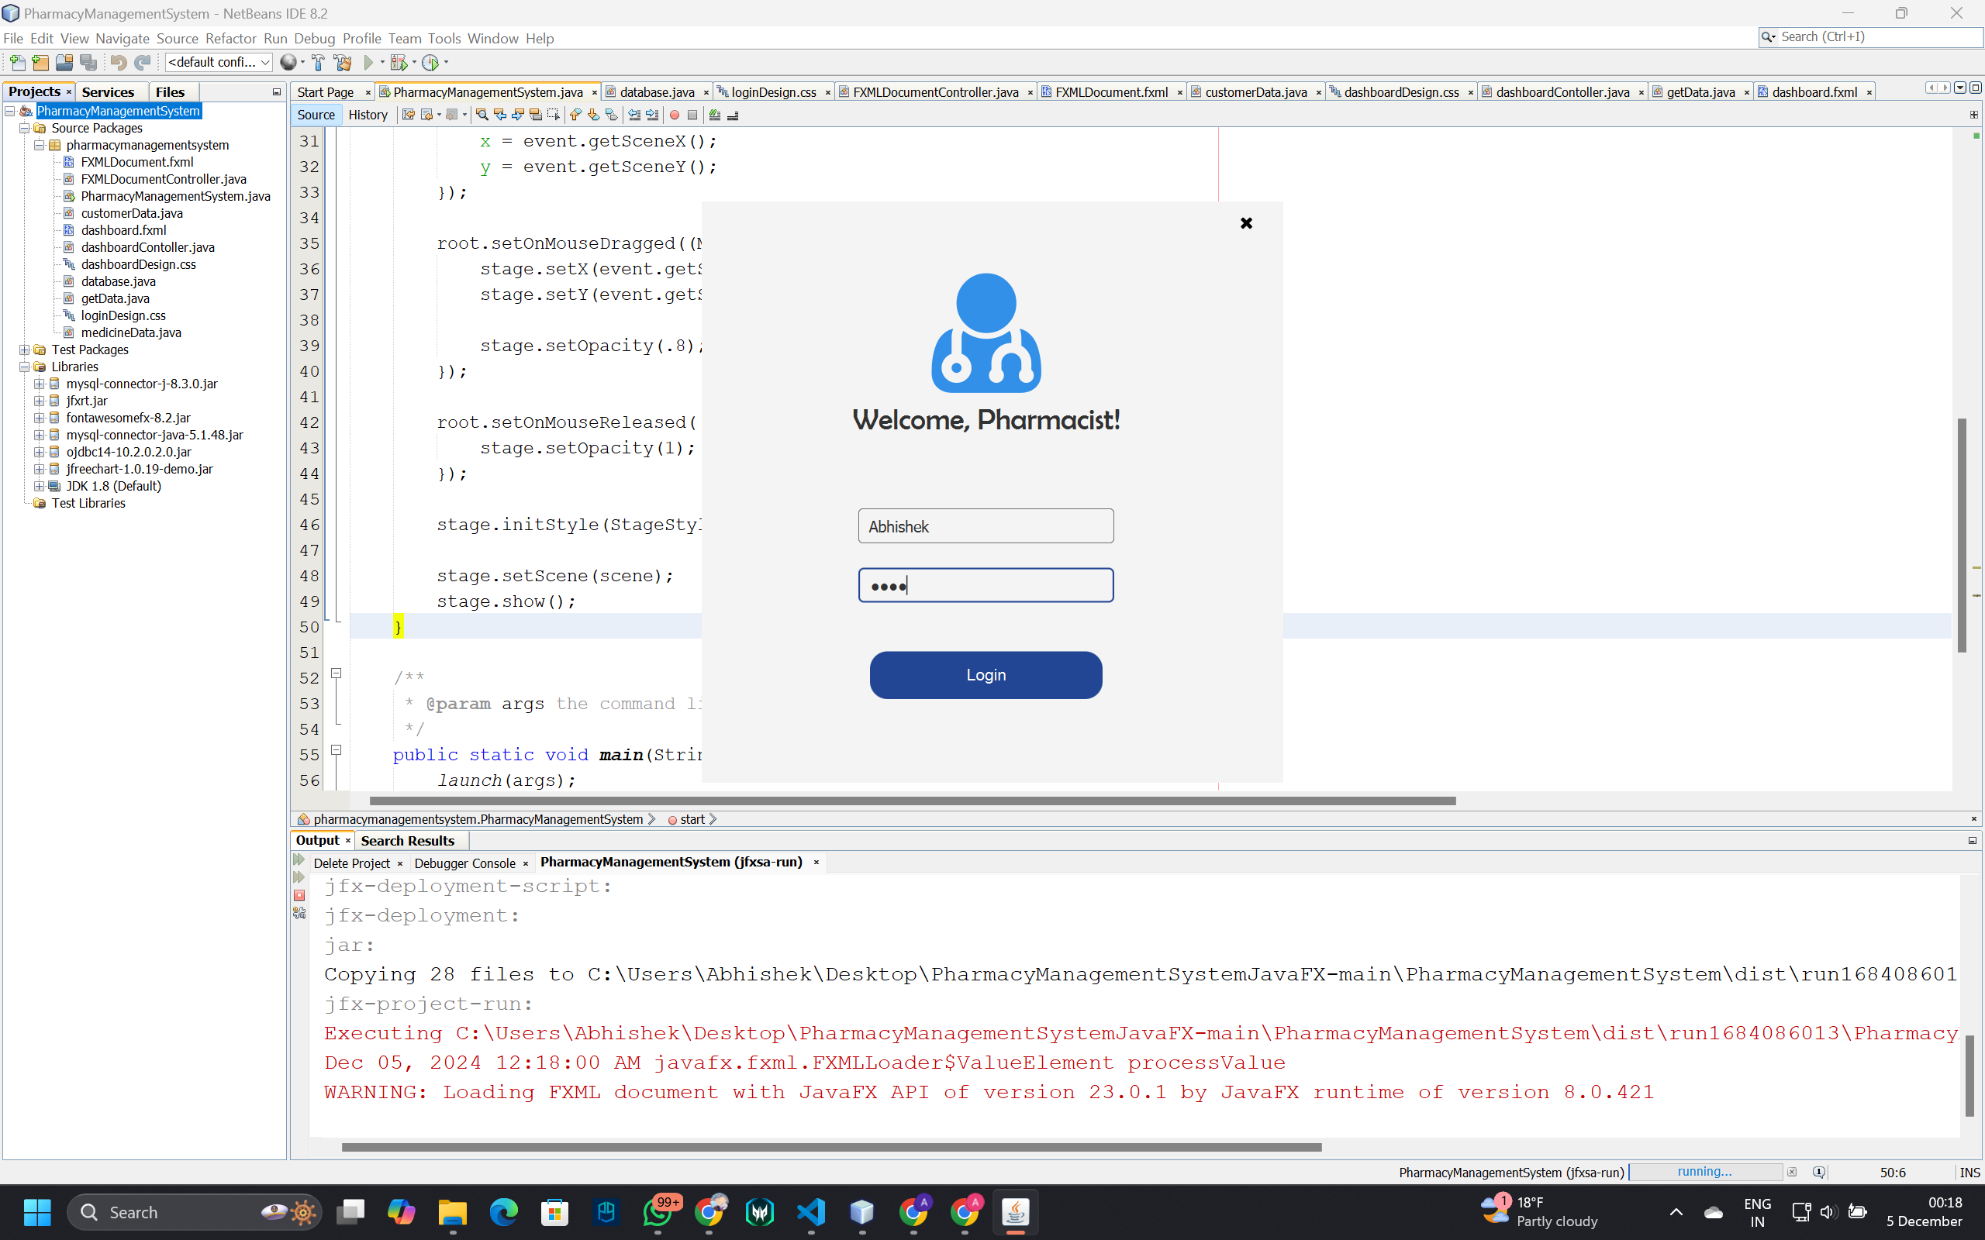The image size is (1985, 1240).
Task: Cancel the running task in the status bar
Action: tap(1792, 1172)
